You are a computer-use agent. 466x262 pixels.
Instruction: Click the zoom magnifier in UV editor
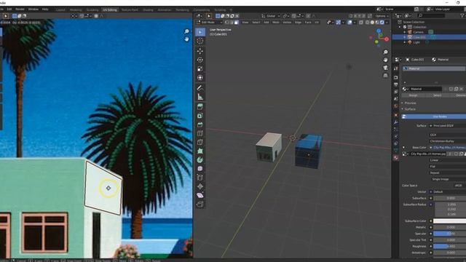186,31
